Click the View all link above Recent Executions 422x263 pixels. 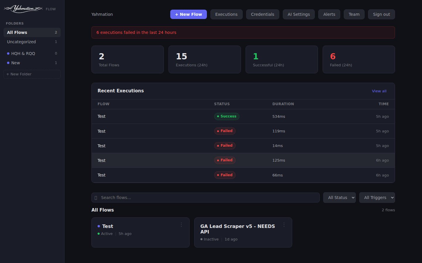(x=379, y=91)
